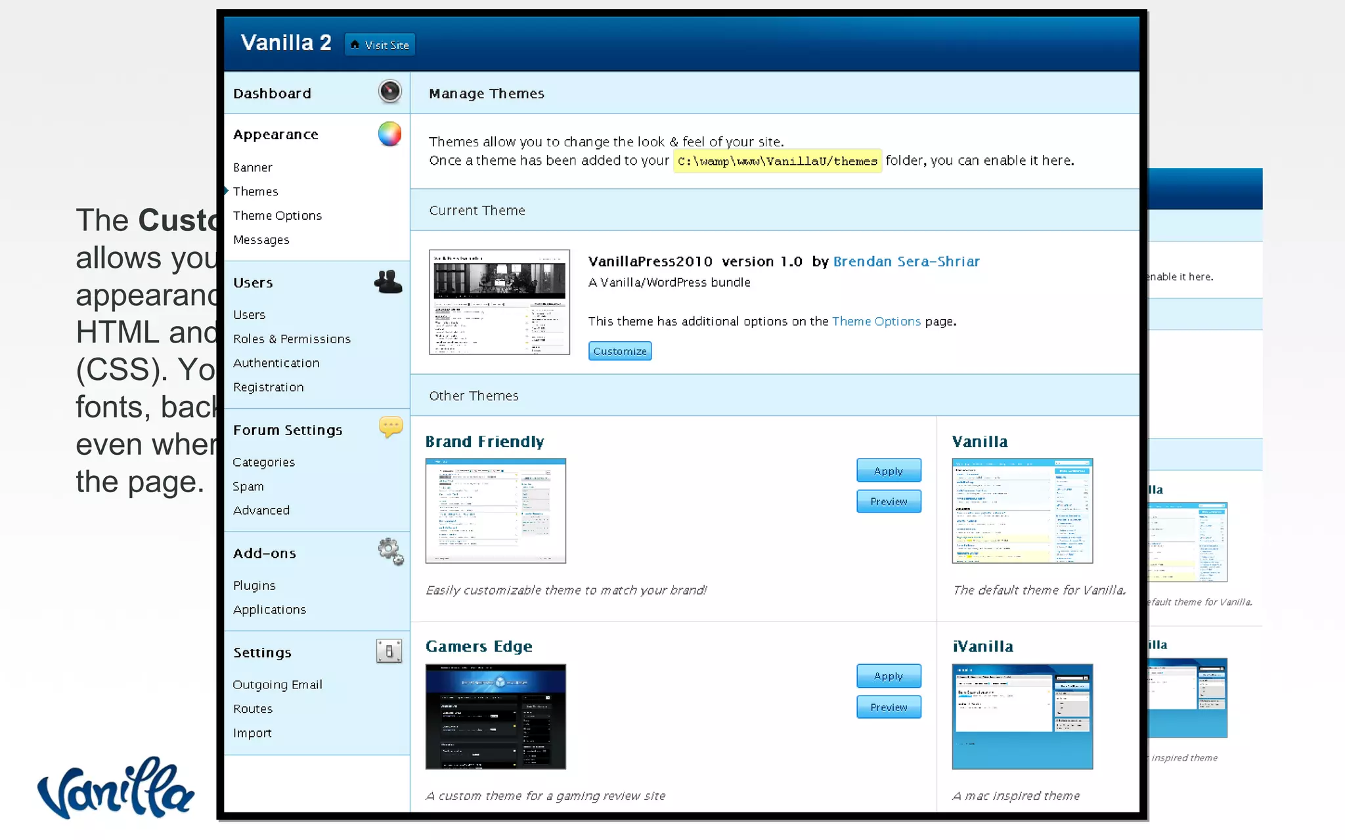This screenshot has height=840, width=1345.
Task: Open the Applications page
Action: point(269,610)
